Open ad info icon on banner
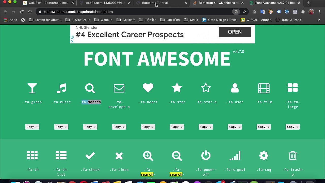The image size is (325, 183). pos(72,37)
